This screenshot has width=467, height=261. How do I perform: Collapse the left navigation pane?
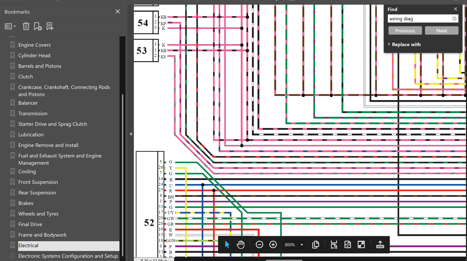pyautogui.click(x=131, y=134)
